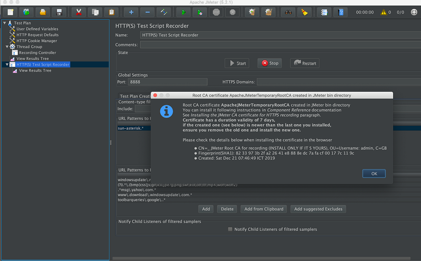Shutdown threads toolbar icon

233,12
